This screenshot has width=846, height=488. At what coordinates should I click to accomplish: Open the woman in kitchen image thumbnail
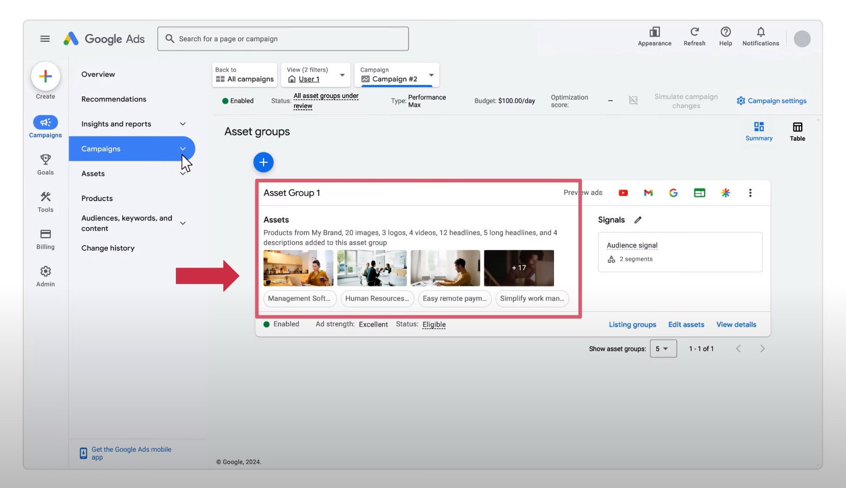[298, 268]
